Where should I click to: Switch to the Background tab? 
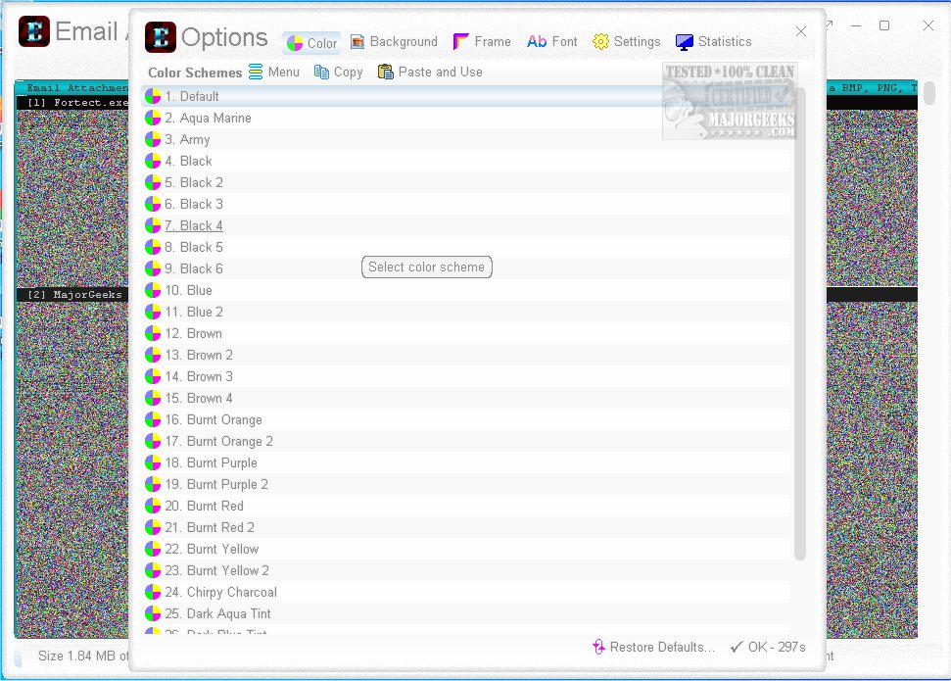click(394, 41)
